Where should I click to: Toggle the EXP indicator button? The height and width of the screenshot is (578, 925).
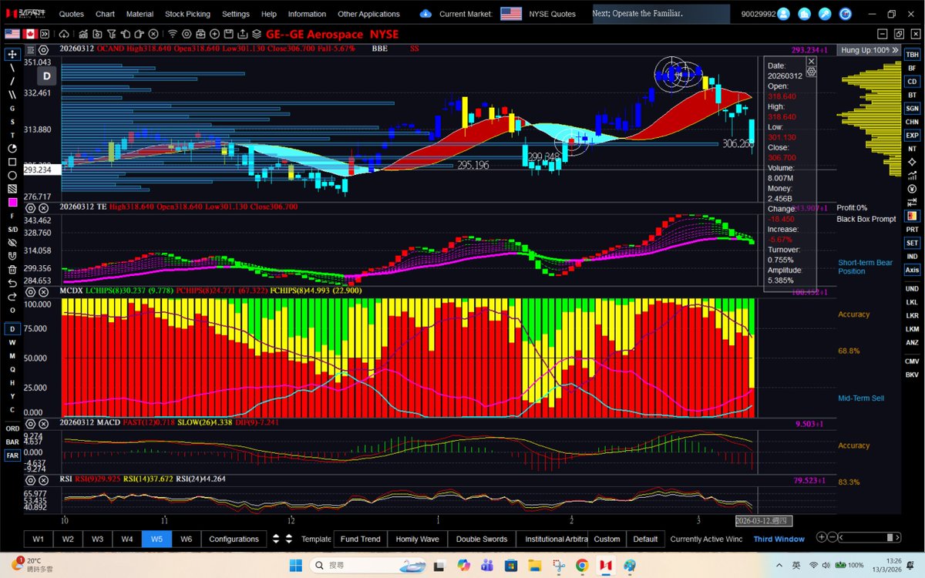(x=912, y=136)
